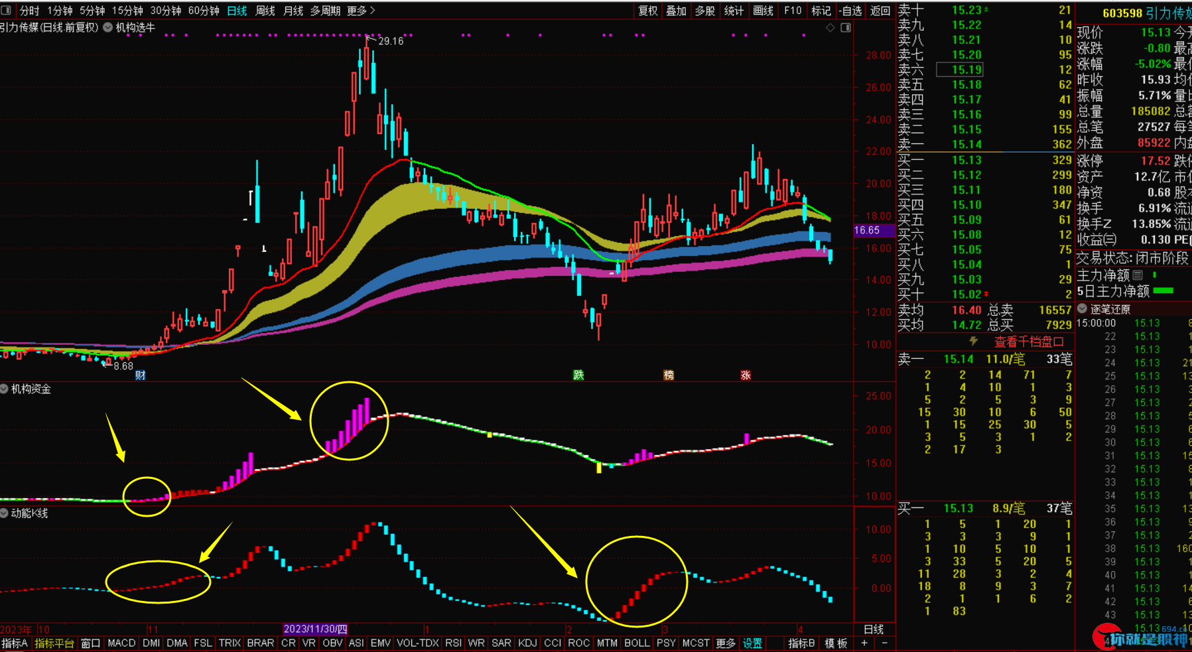Select the DMA indicator

176,643
